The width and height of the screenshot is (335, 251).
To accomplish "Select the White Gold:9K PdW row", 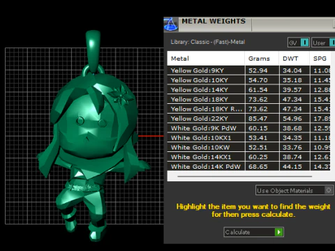I will pos(248,128).
